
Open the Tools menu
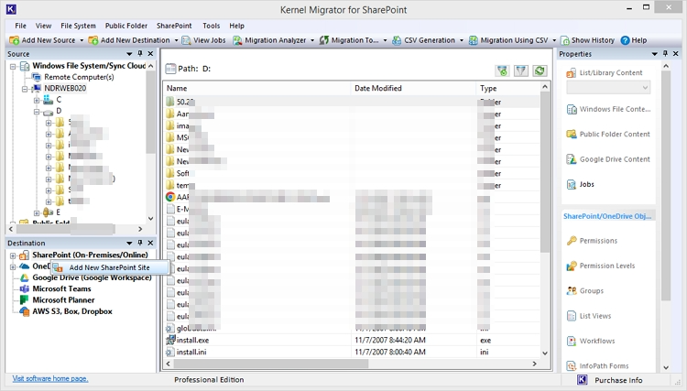pos(212,26)
